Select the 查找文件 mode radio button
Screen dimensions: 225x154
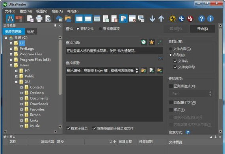tap(78, 29)
